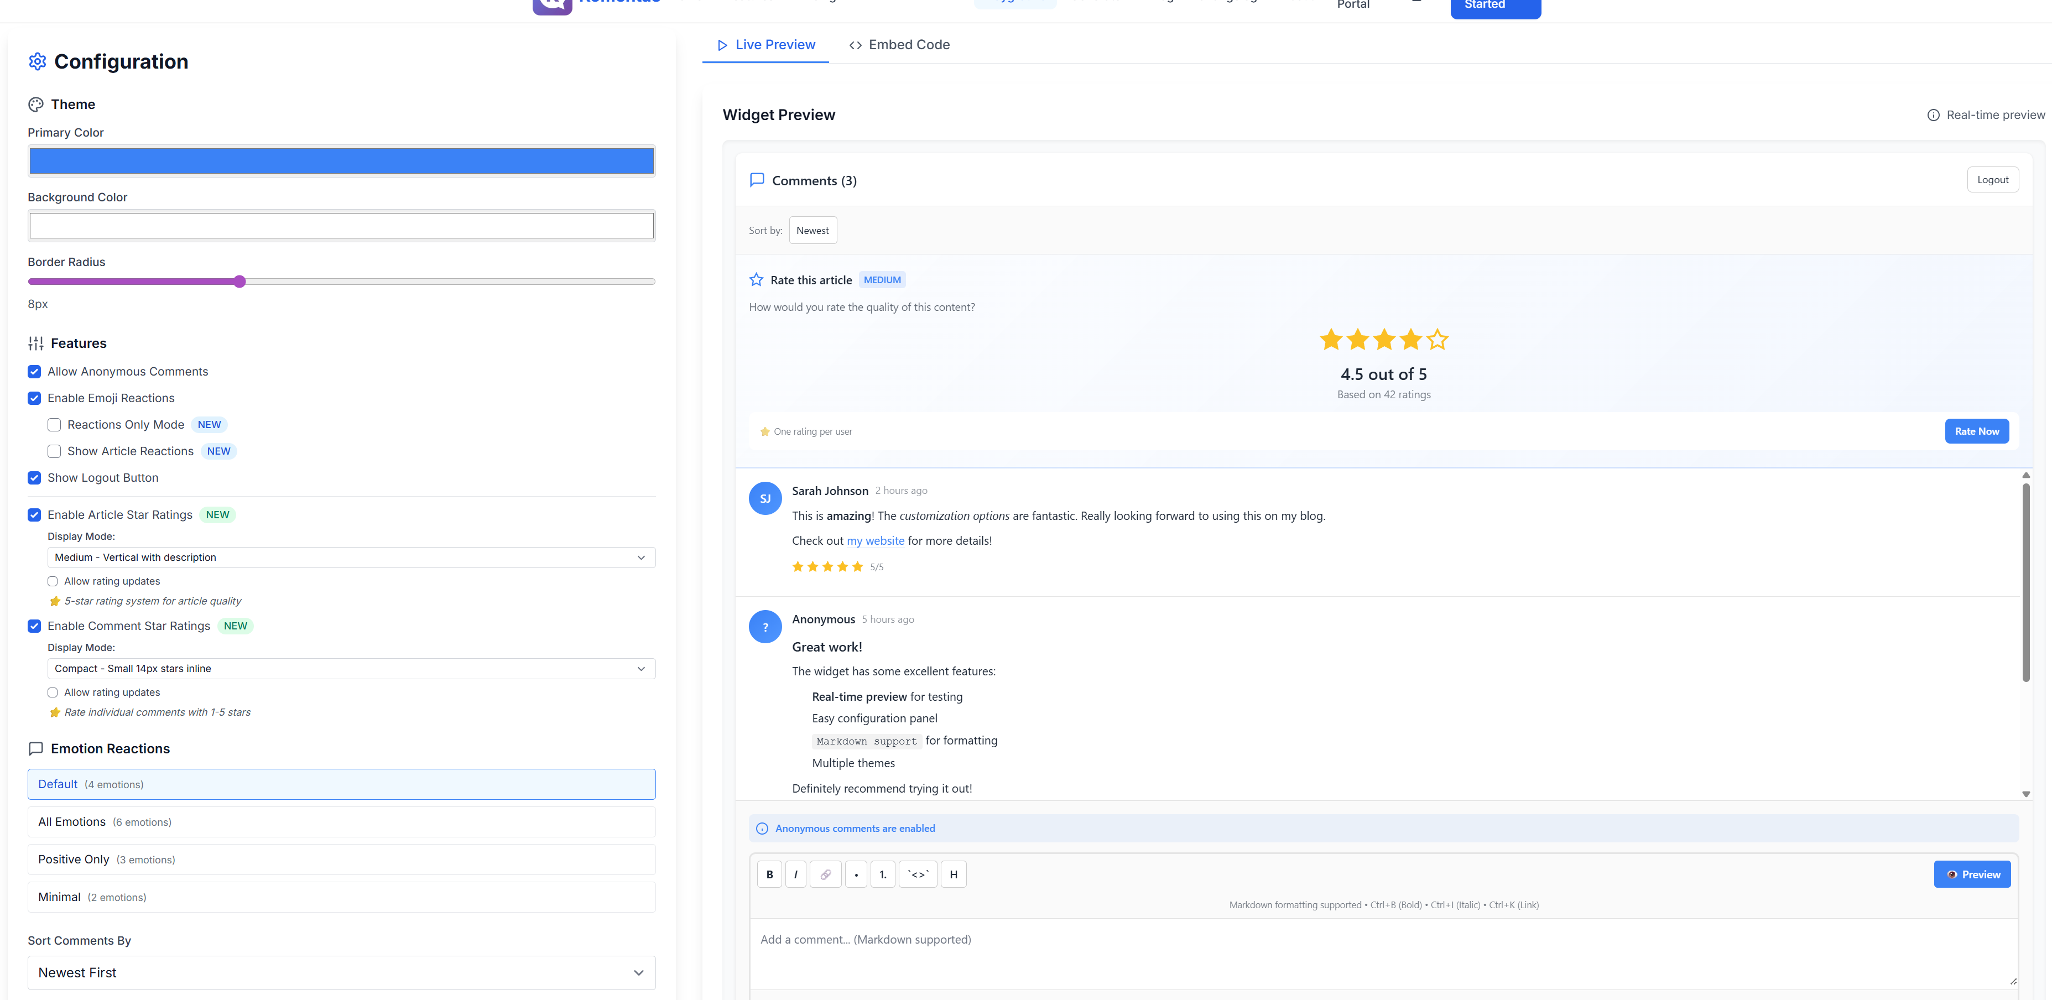Click the heading (H) formatting icon

952,874
